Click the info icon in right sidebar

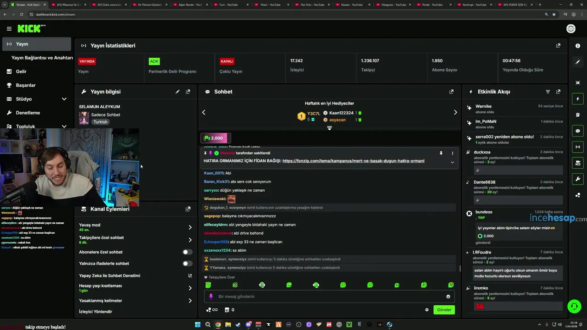[578, 46]
